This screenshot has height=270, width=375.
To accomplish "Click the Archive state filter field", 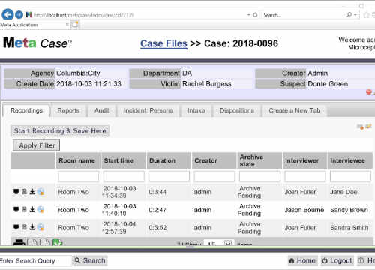I will click(x=259, y=176).
